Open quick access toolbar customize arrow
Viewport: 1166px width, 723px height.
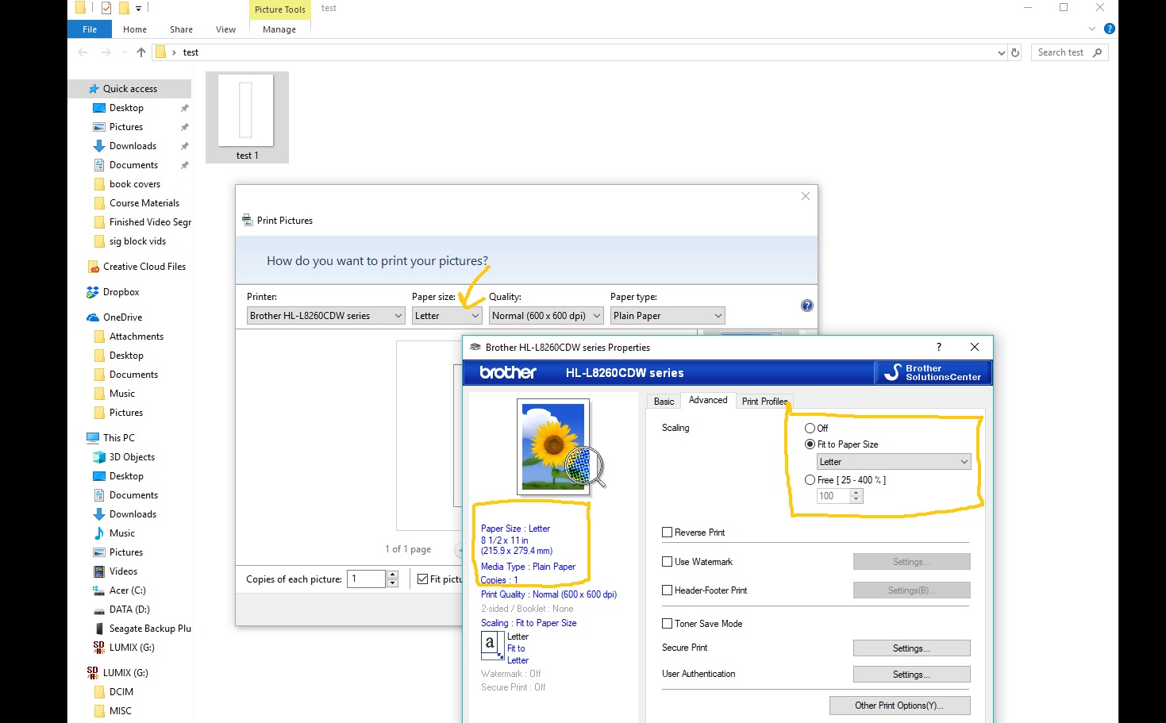138,9
